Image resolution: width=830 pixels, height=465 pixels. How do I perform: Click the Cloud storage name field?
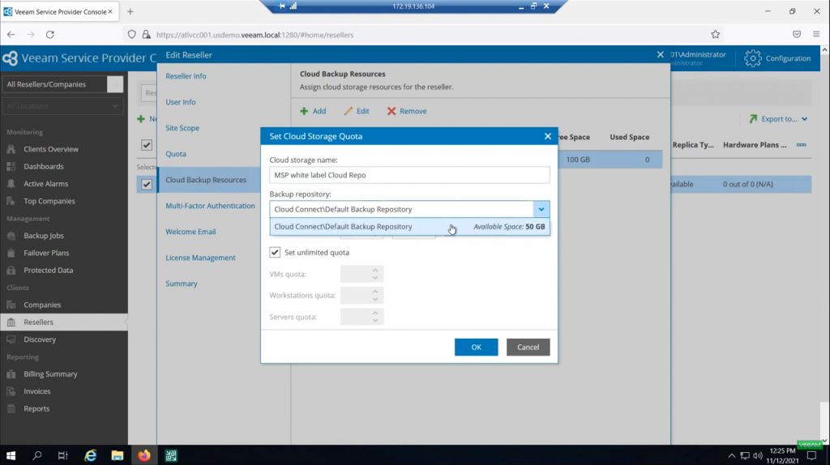tap(409, 175)
